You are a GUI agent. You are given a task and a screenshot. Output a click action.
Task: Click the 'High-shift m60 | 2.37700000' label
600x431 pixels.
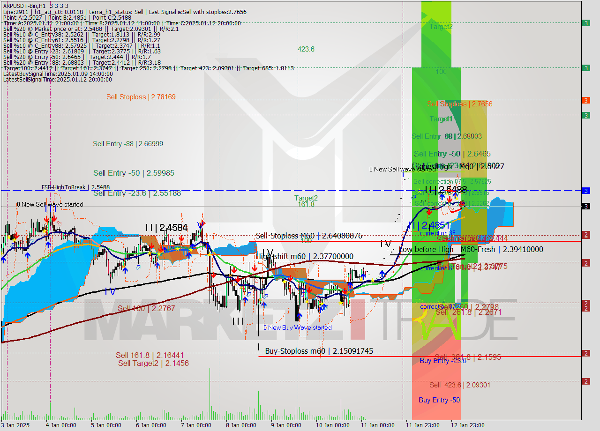(305, 256)
